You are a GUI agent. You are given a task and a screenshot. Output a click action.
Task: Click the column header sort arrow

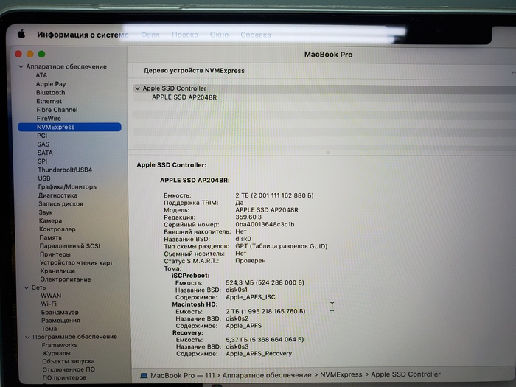513,72
